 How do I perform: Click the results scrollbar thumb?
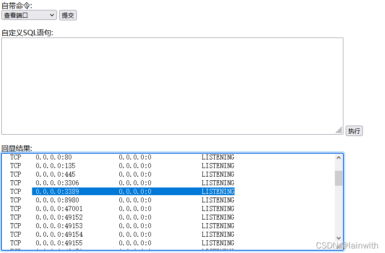pos(338,178)
